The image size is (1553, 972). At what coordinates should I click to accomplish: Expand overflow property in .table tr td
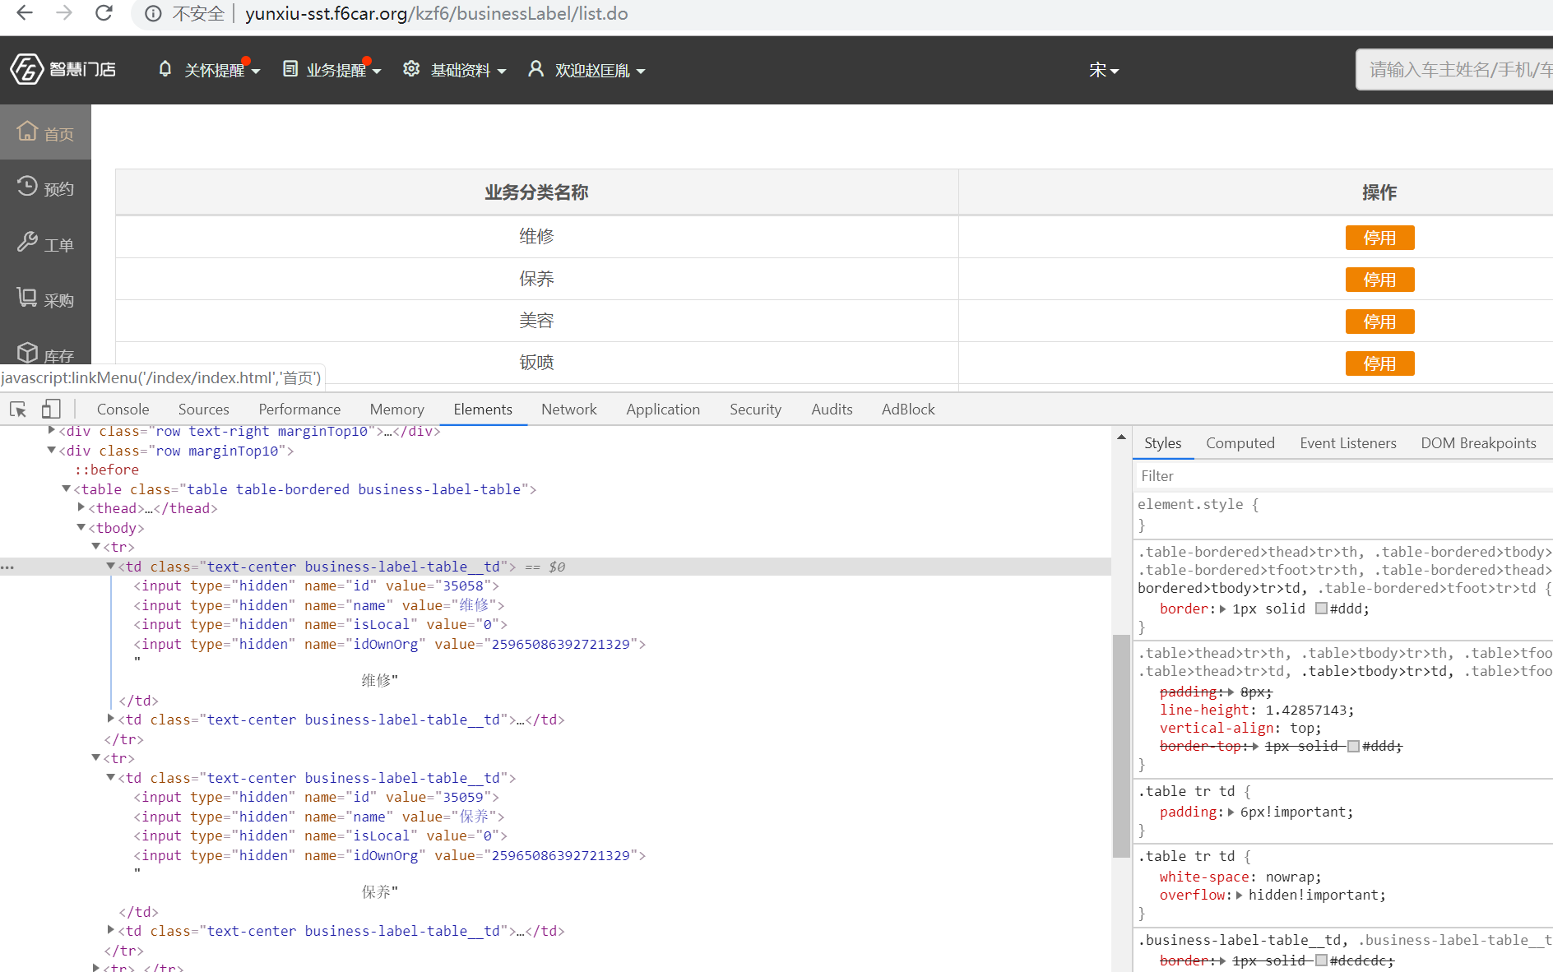[1240, 896]
